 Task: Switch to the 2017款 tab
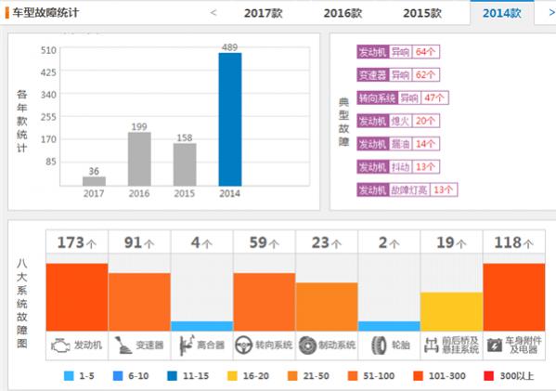263,13
